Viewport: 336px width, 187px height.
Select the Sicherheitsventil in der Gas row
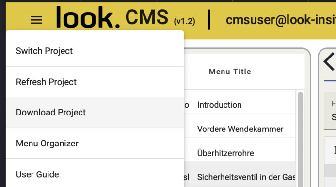[x=240, y=177]
